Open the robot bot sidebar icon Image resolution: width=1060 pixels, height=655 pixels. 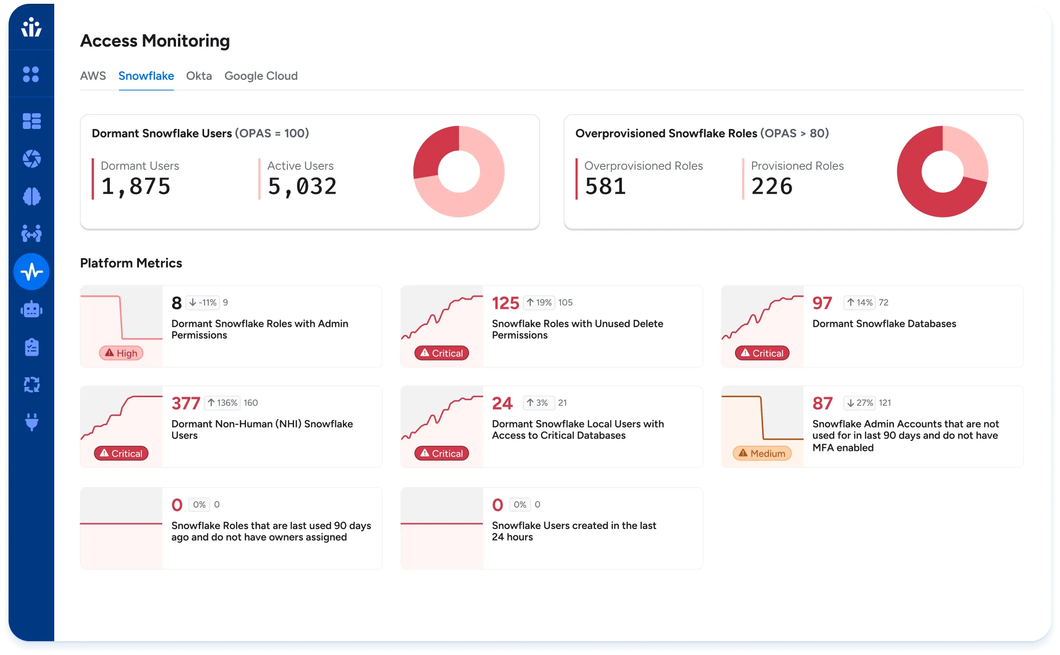tap(31, 310)
